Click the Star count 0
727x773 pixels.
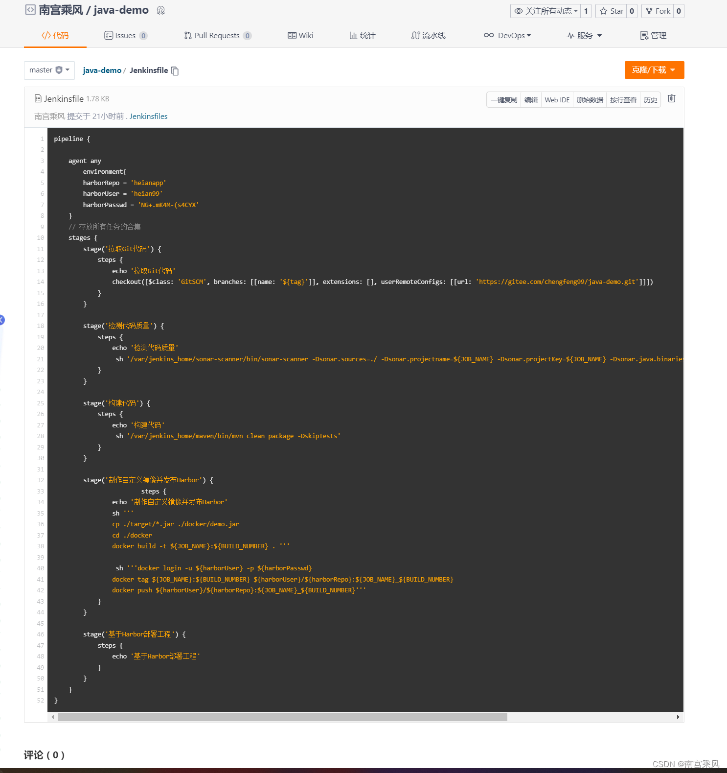coord(632,11)
